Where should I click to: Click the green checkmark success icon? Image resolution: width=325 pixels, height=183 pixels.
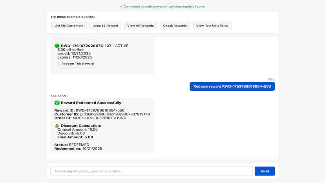tap(57, 103)
